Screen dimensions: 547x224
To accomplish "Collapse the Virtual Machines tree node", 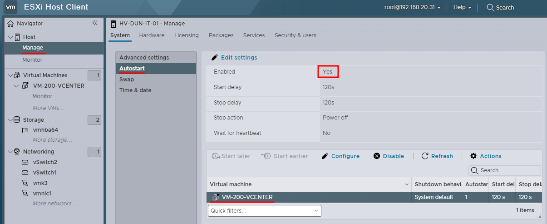I will [10, 75].
